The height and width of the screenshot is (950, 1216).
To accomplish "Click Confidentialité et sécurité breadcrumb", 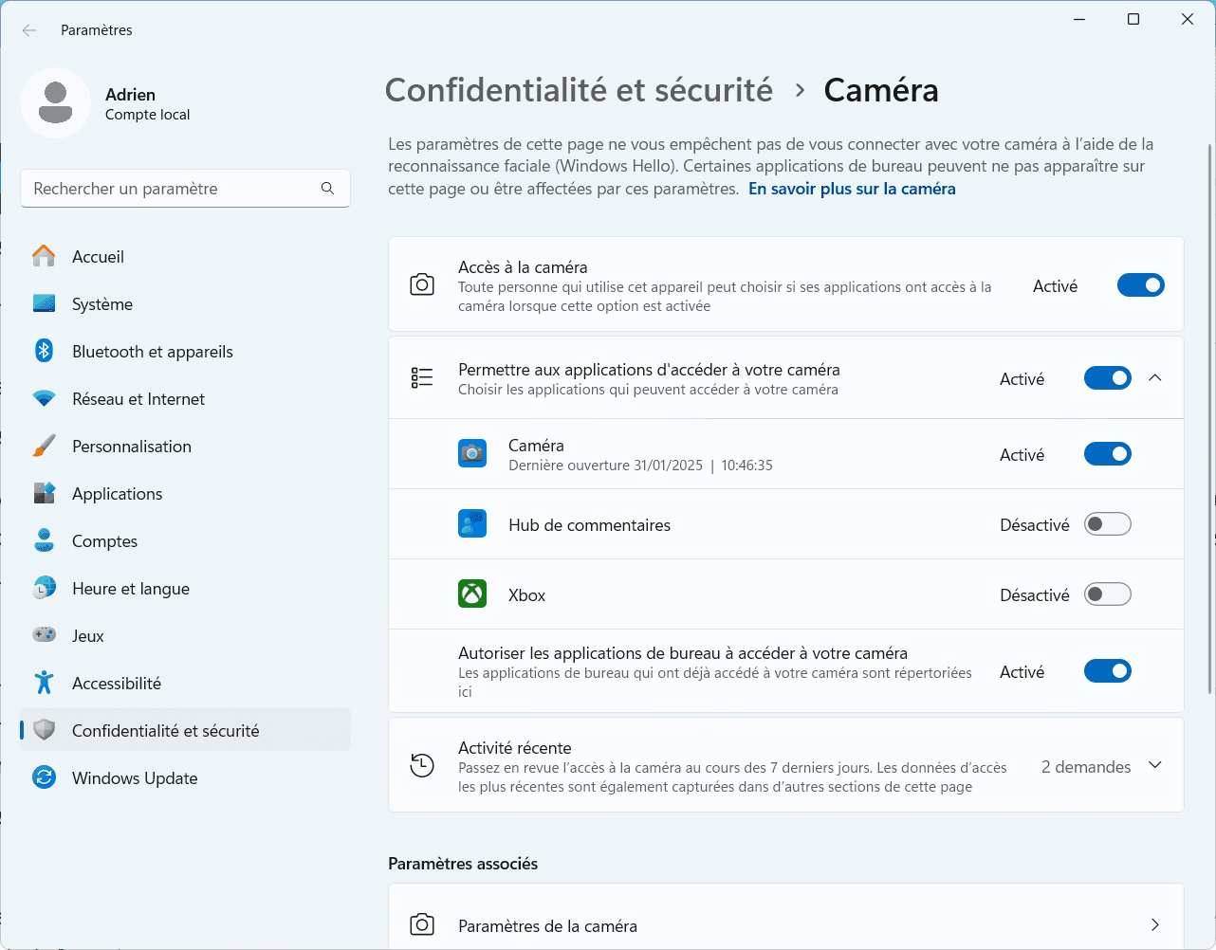I will pyautogui.click(x=579, y=90).
